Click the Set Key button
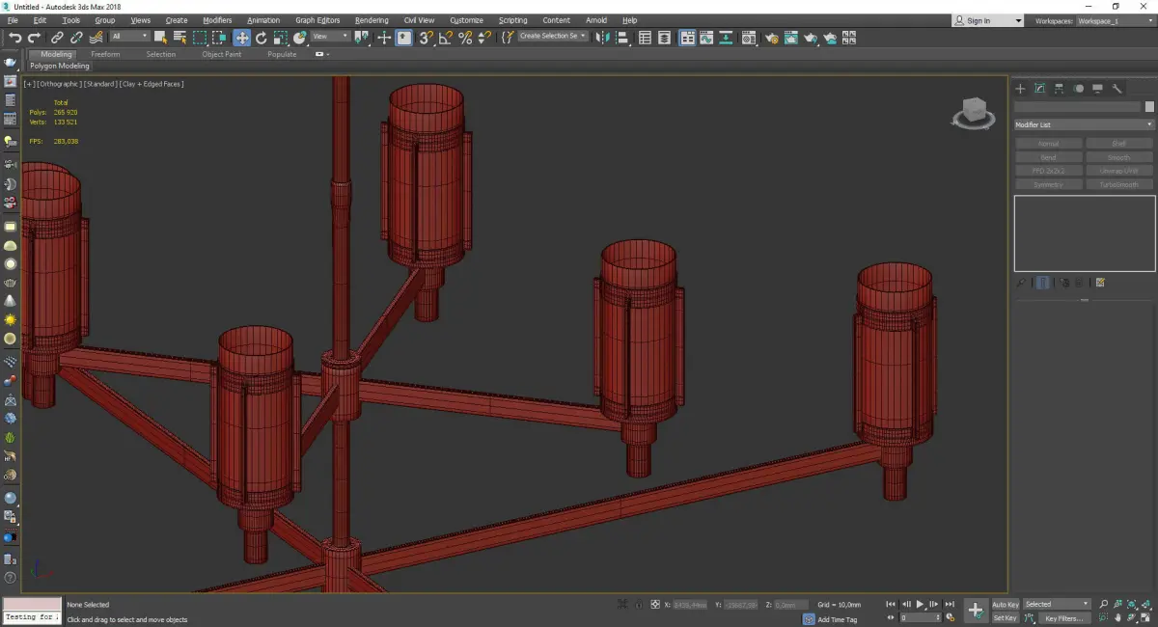Viewport: 1158px width, 627px height. point(1006,618)
